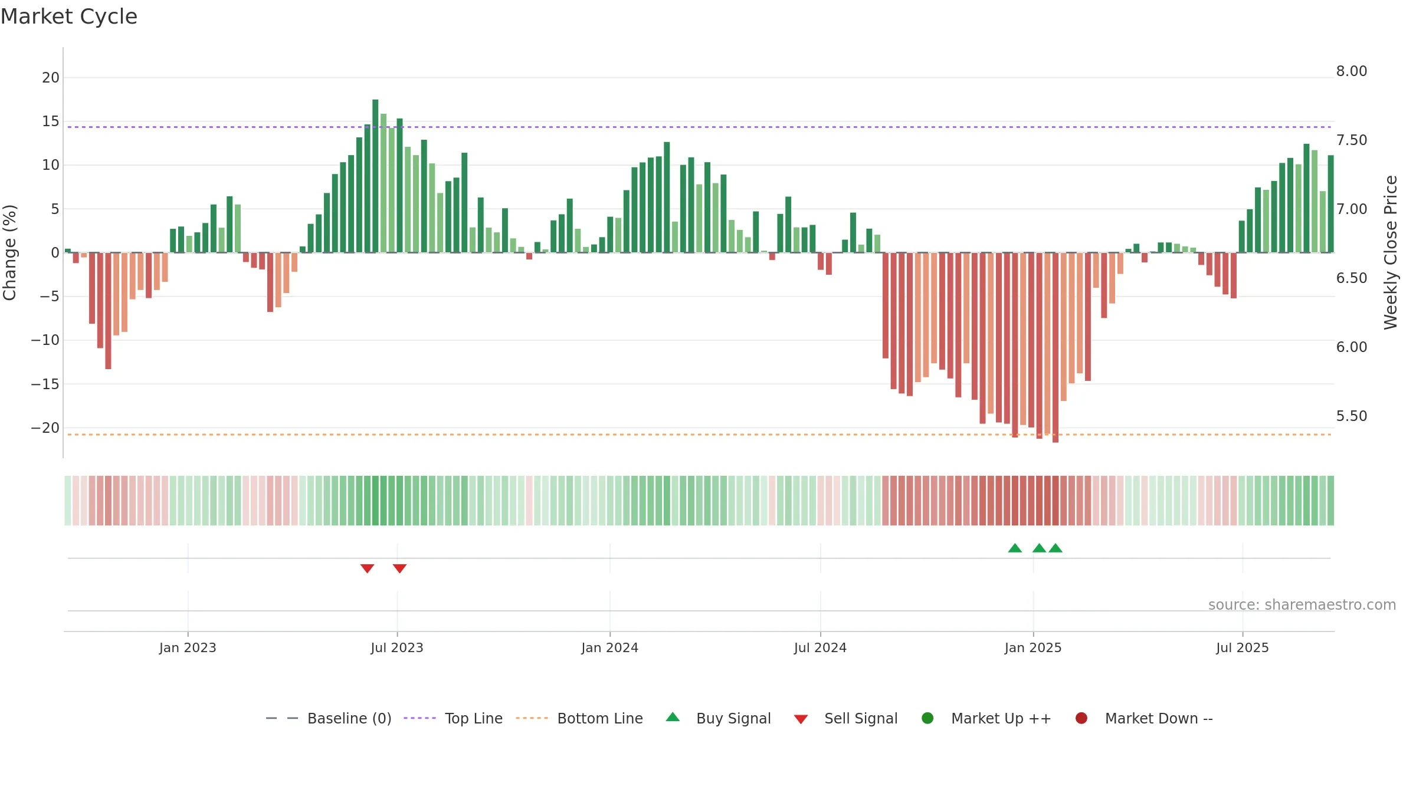Click the green Market Up circle in the legend
The height and width of the screenshot is (796, 1416).
click(x=927, y=718)
